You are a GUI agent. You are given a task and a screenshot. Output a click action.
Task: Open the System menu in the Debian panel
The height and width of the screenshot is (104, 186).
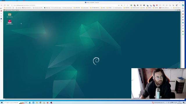pyautogui.click(x=17, y=10)
